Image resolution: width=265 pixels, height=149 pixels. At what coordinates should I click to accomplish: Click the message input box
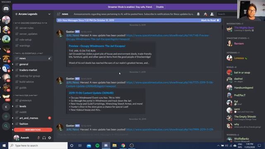139,135
